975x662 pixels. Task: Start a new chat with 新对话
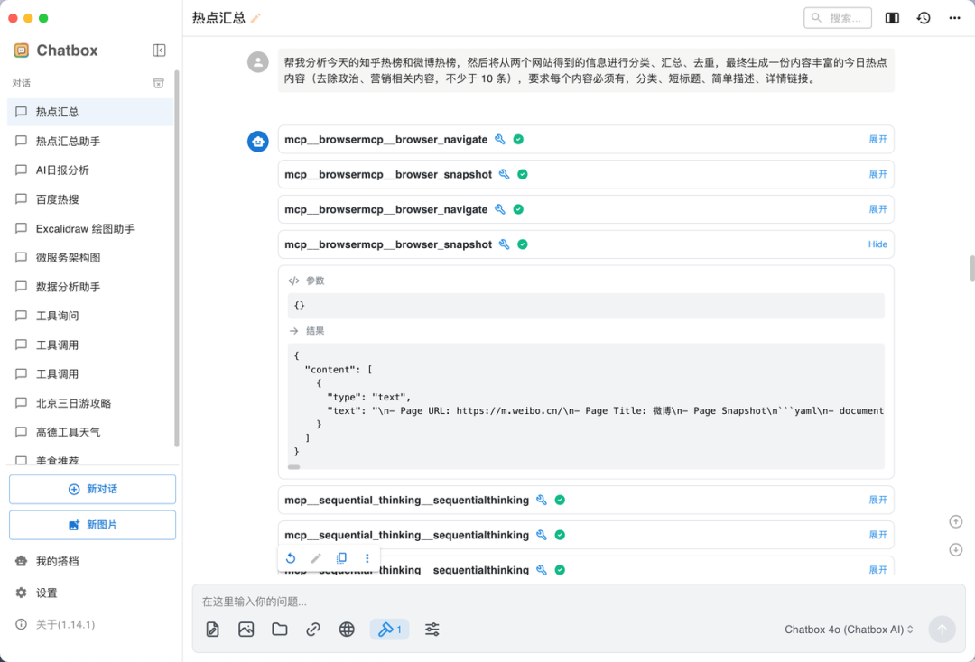[x=92, y=490]
